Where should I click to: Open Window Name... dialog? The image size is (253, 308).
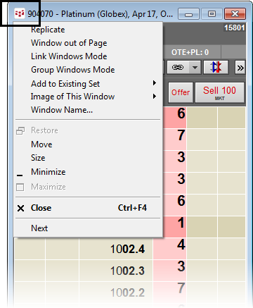coord(62,110)
